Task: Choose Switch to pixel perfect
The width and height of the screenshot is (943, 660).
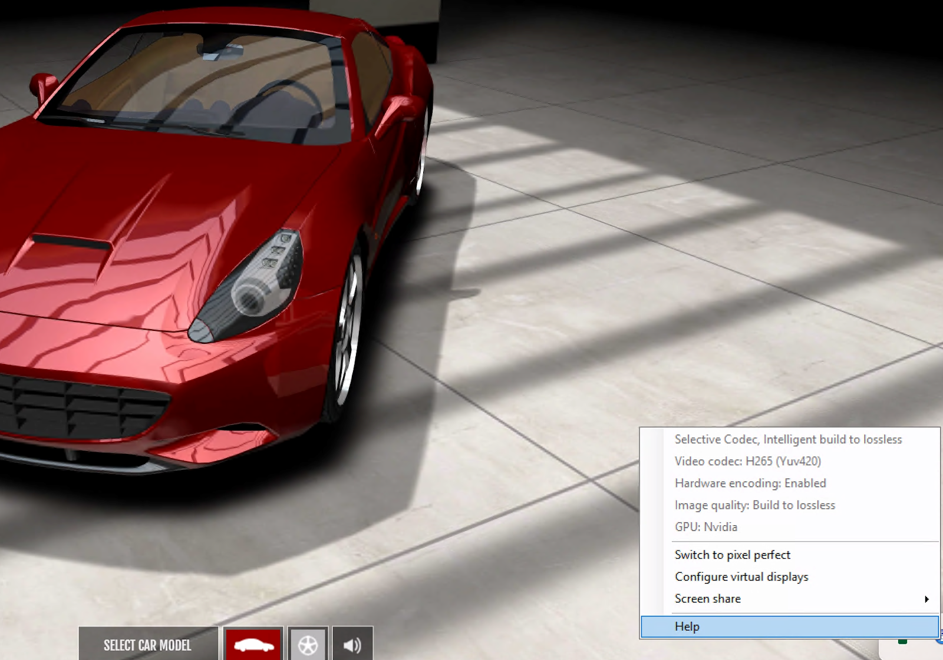Action: (x=732, y=555)
